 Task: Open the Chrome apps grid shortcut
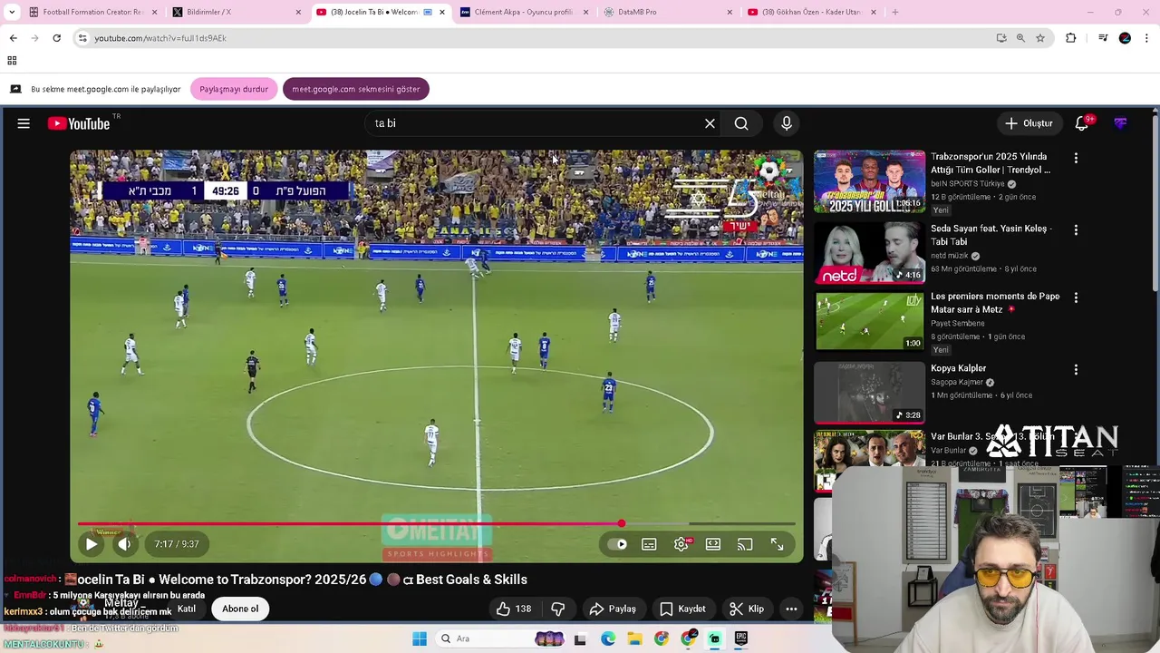[12, 61]
